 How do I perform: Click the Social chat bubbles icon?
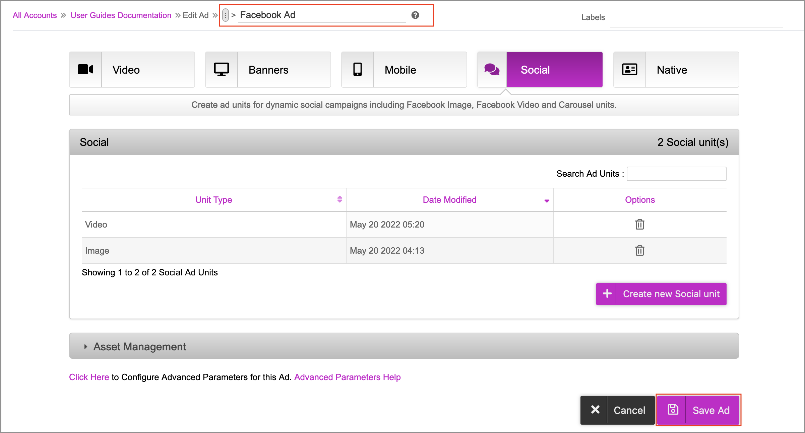[492, 70]
